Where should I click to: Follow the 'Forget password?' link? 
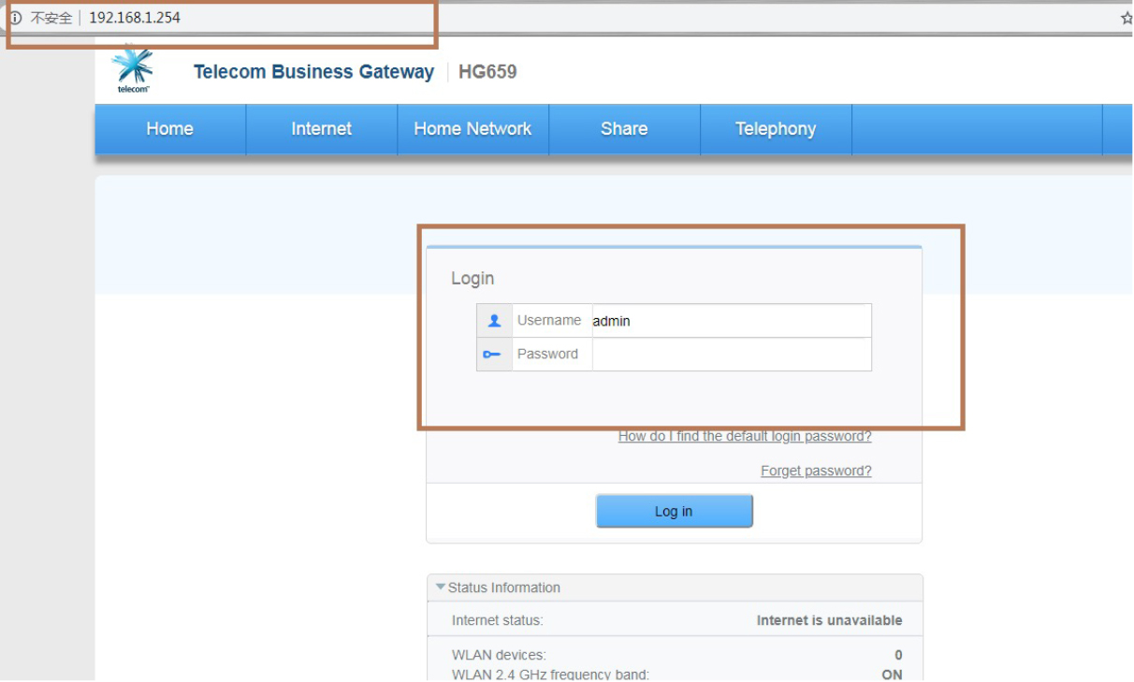[816, 471]
